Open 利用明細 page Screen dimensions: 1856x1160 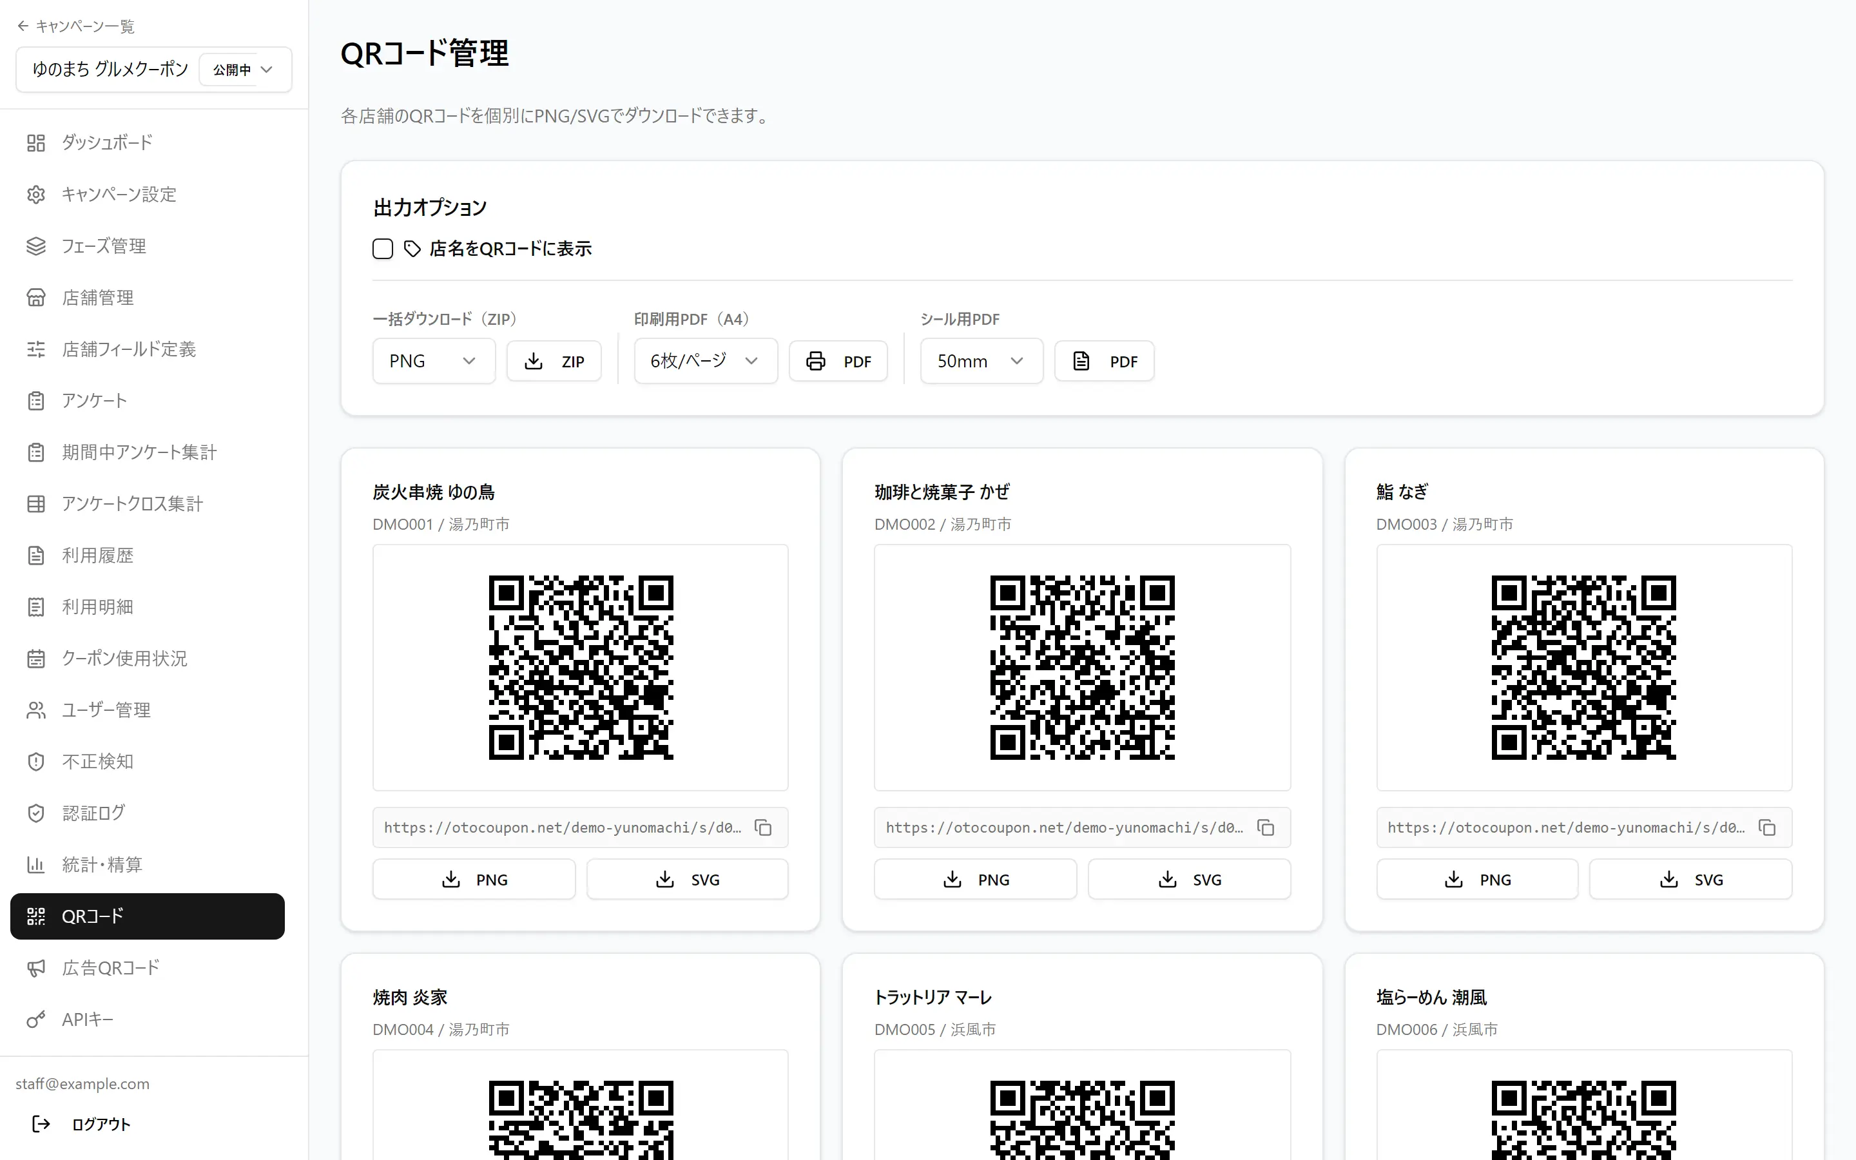[147, 607]
